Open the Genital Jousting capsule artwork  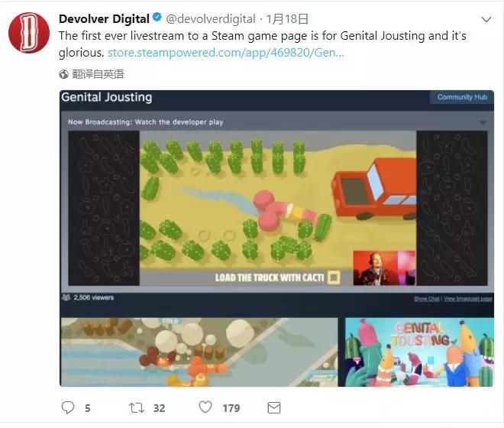[x=419, y=352]
